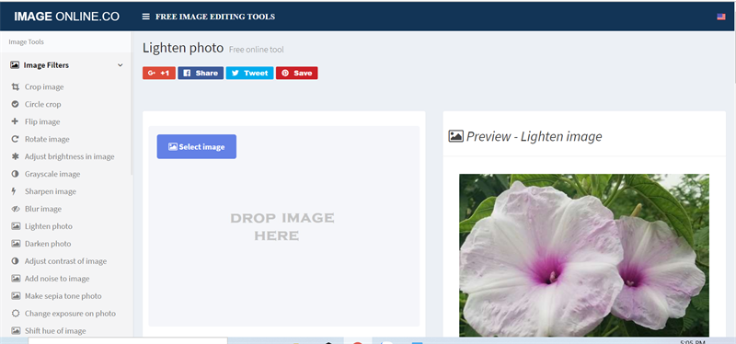
Task: Go to the IMAGE ONLINE.CO home logo
Action: pos(66,17)
